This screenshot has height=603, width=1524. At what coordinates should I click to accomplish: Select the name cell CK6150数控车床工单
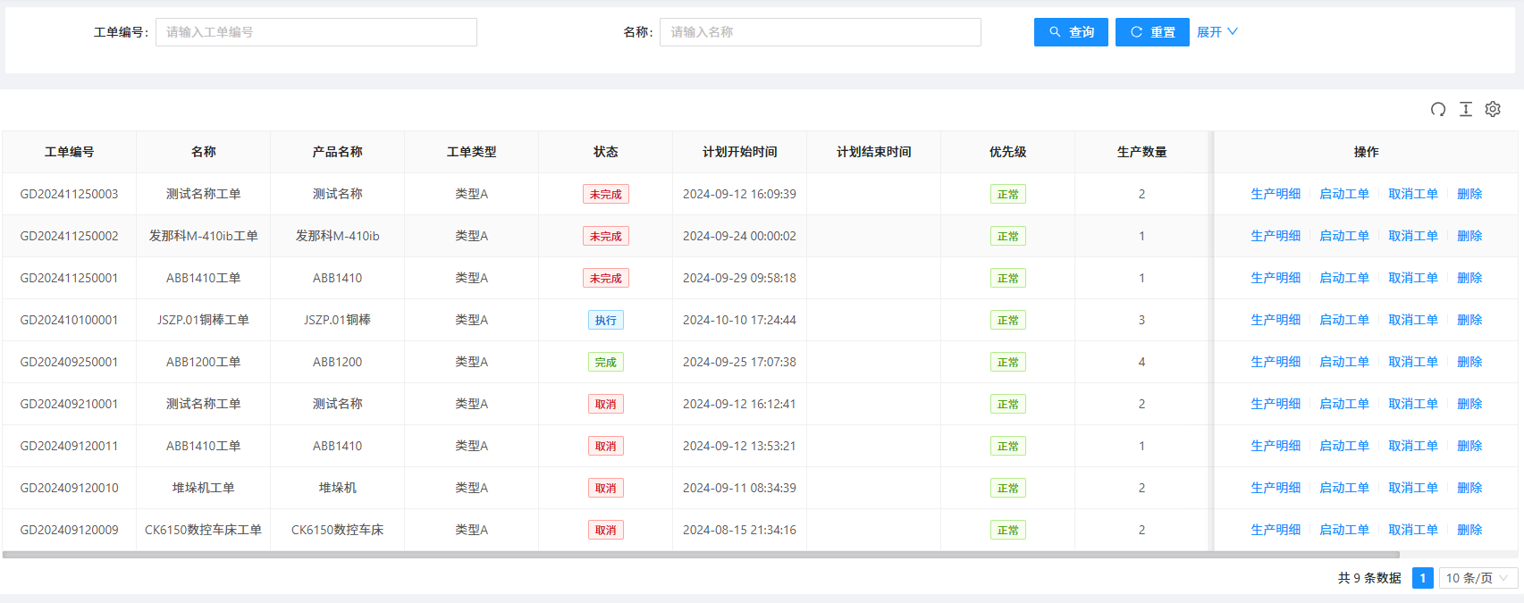point(204,530)
